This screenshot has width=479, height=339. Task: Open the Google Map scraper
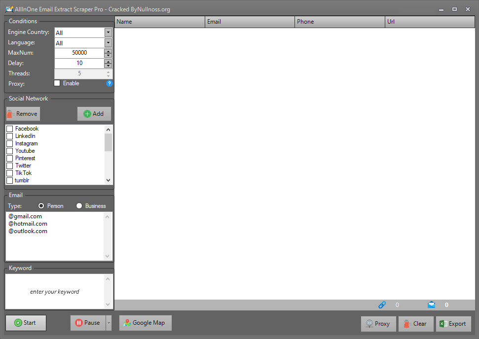tap(146, 323)
